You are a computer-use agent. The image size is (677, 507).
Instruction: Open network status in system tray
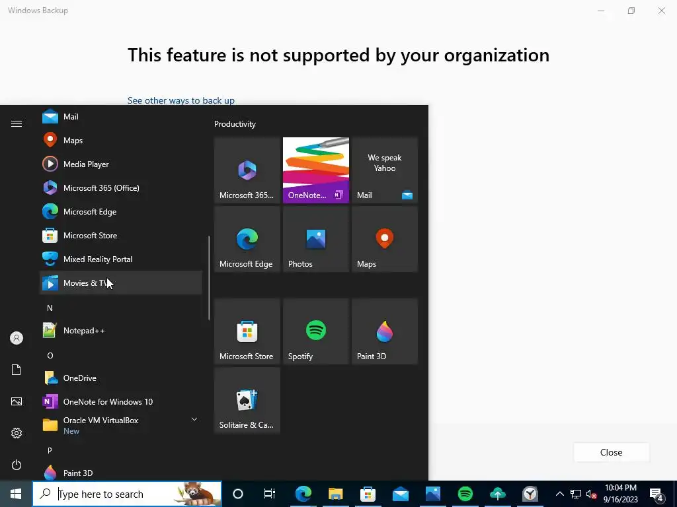tap(576, 494)
